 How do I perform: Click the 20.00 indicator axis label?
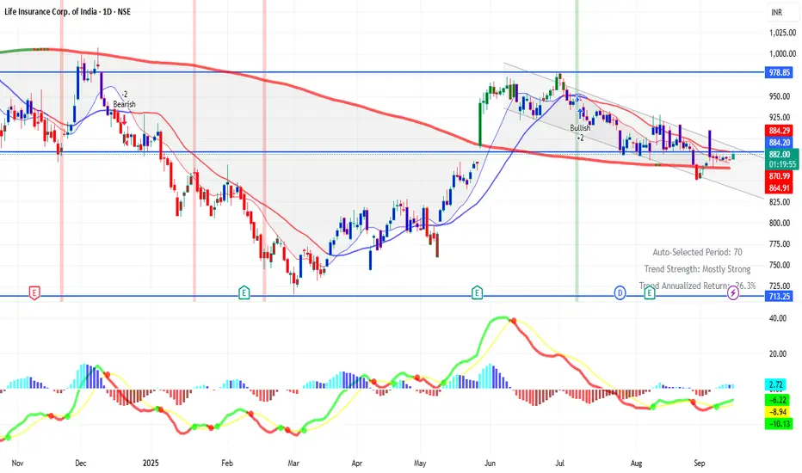(778, 353)
